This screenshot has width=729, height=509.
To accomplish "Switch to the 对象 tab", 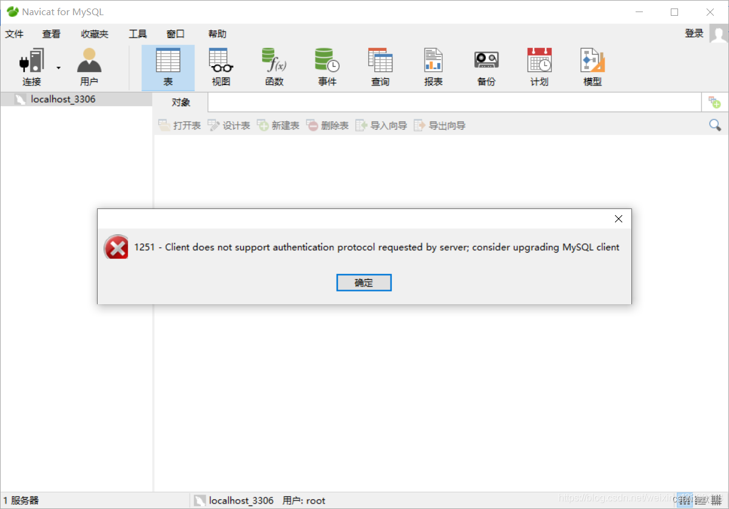I will pyautogui.click(x=181, y=102).
